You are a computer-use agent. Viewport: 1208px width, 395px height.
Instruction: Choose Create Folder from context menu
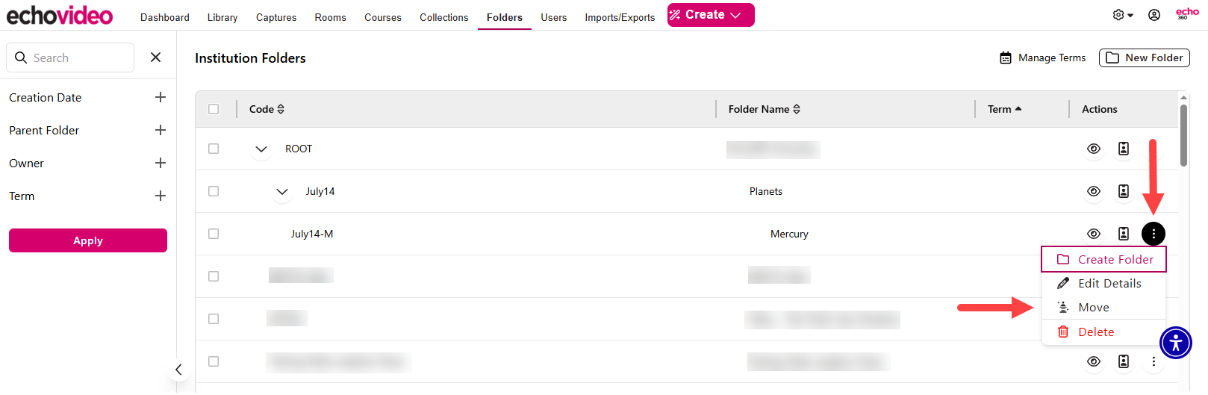(x=1103, y=259)
